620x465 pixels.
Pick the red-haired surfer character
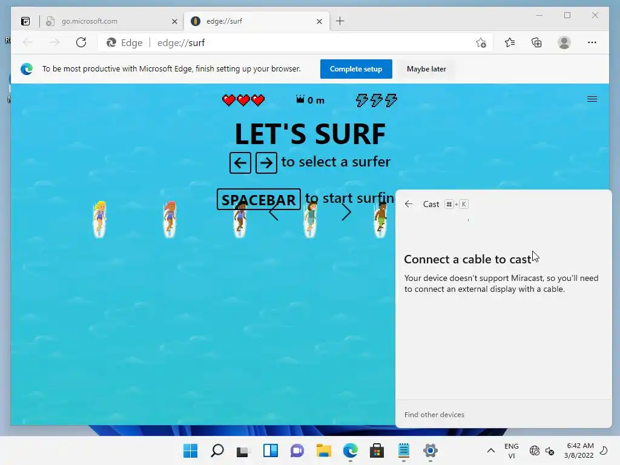[170, 219]
